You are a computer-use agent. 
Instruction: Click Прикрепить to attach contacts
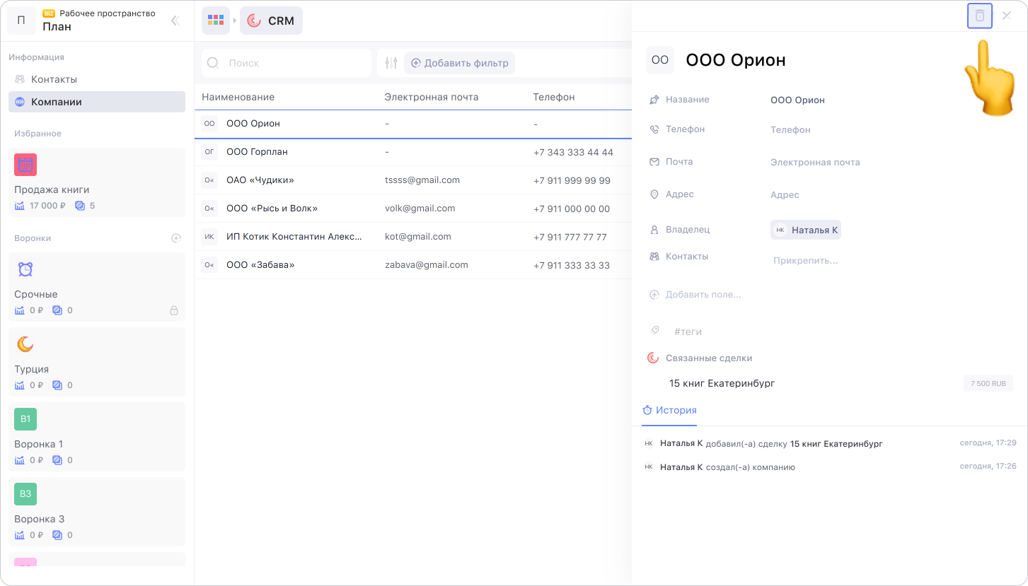[805, 261]
